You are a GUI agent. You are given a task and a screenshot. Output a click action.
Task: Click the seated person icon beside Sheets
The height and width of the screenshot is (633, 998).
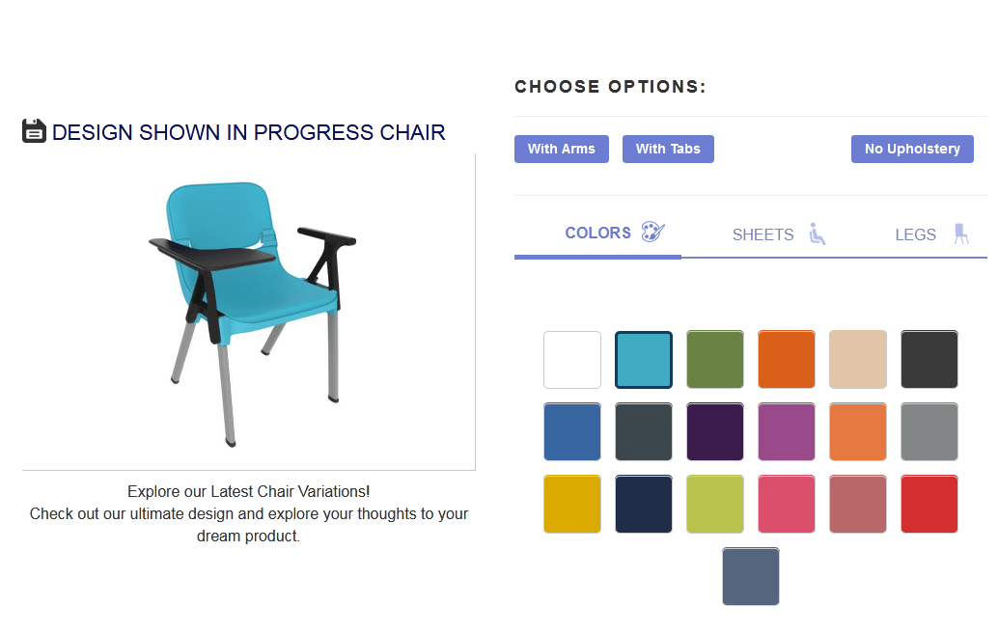[818, 234]
